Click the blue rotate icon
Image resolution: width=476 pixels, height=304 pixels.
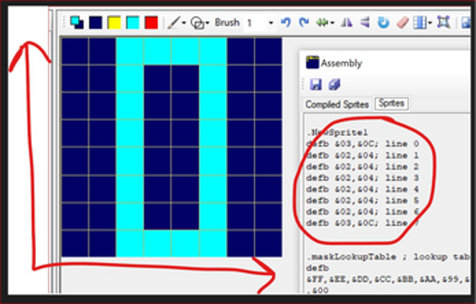pos(383,23)
